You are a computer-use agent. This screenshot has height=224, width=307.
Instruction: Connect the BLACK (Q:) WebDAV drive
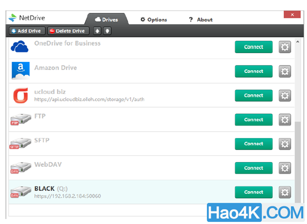pyautogui.click(x=253, y=192)
